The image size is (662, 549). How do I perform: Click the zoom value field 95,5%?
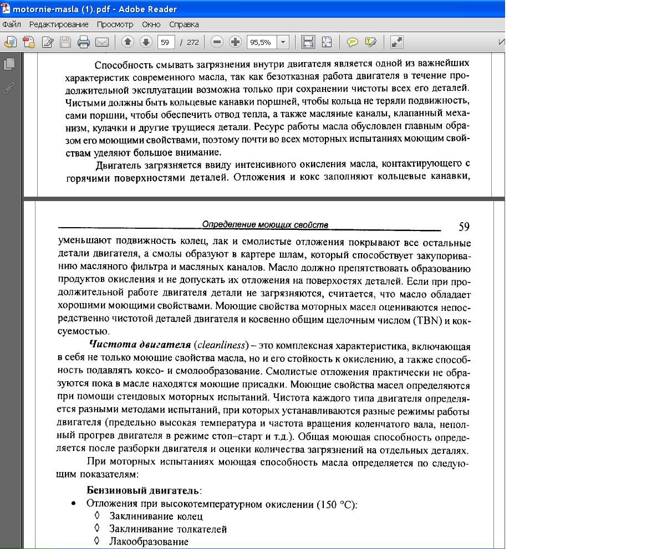(262, 42)
